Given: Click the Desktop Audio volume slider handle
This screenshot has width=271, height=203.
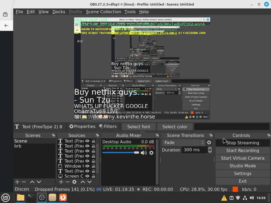Looking at the screenshot, I should 137,153.
